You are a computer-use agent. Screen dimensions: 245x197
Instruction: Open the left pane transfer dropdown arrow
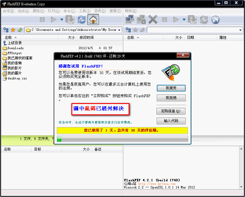point(62,20)
